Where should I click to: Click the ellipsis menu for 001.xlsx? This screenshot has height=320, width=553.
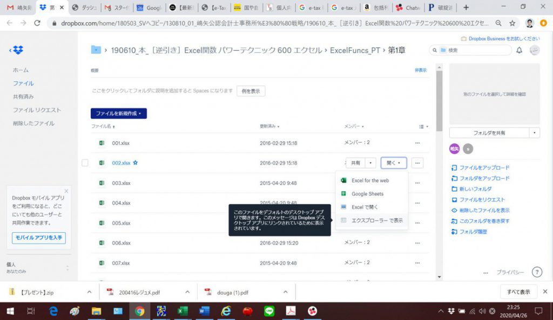click(417, 143)
